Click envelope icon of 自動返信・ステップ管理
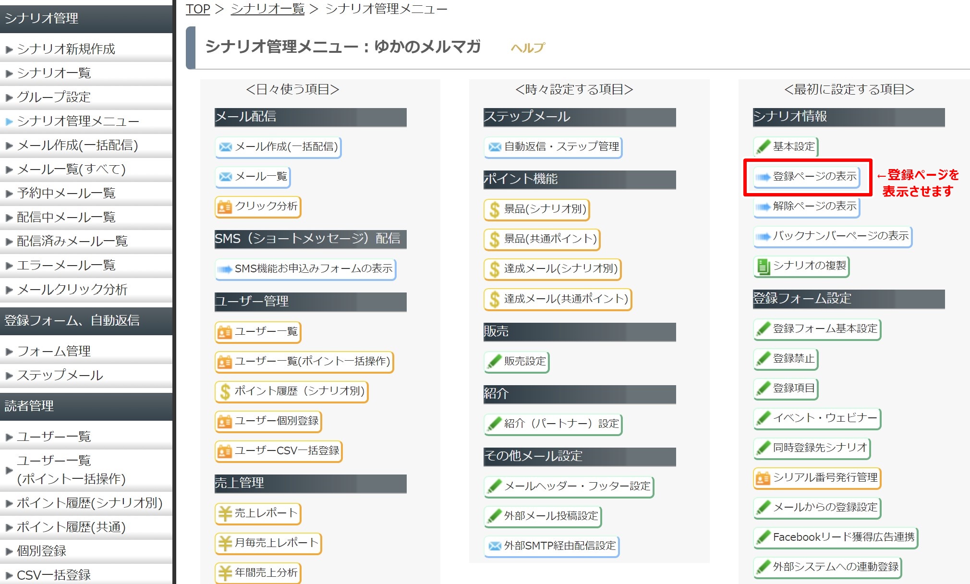Image resolution: width=970 pixels, height=584 pixels. [495, 147]
